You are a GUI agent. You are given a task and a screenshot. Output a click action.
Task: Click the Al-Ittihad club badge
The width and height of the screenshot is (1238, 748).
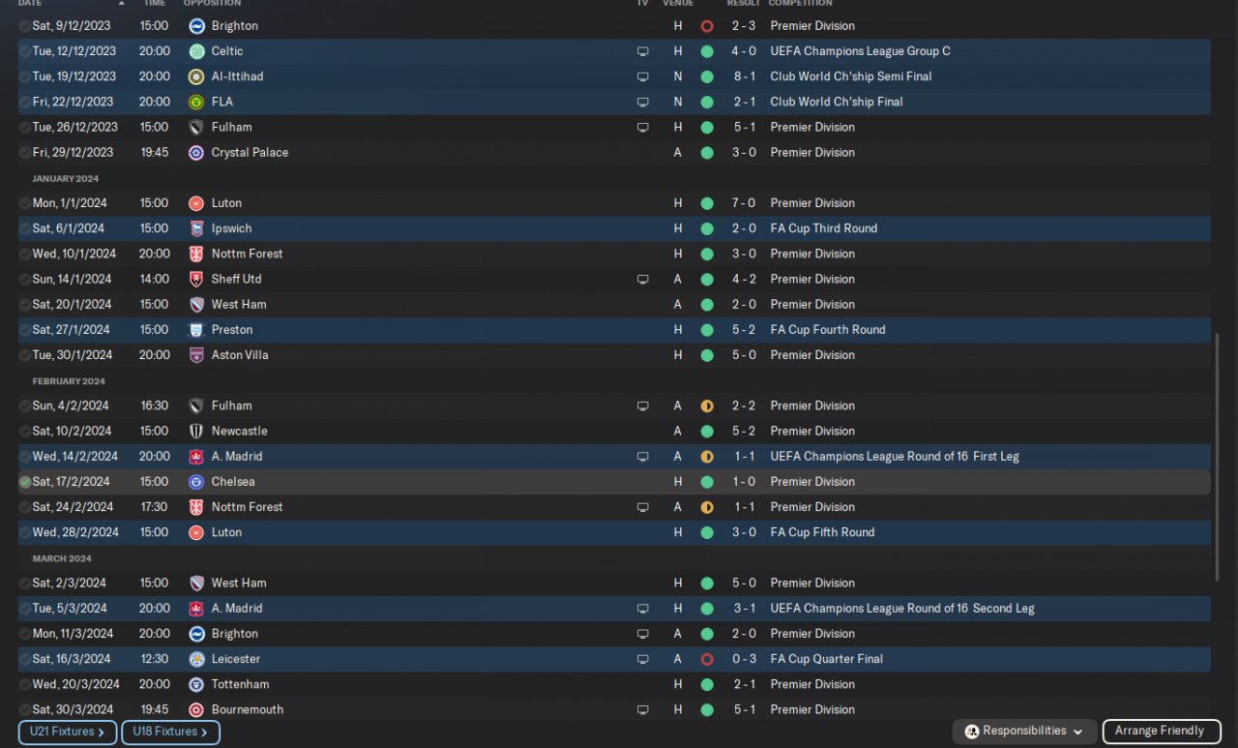(196, 76)
